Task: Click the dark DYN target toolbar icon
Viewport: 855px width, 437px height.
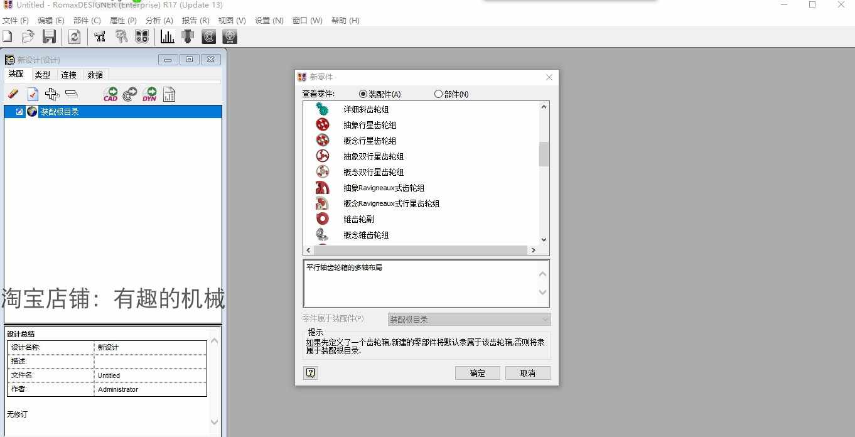Action: [230, 37]
